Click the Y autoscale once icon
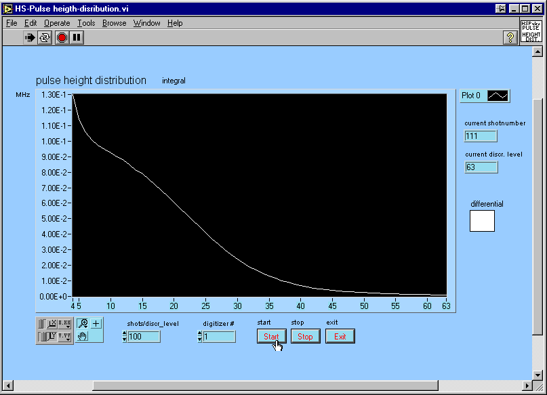The image size is (547, 395). [52, 337]
